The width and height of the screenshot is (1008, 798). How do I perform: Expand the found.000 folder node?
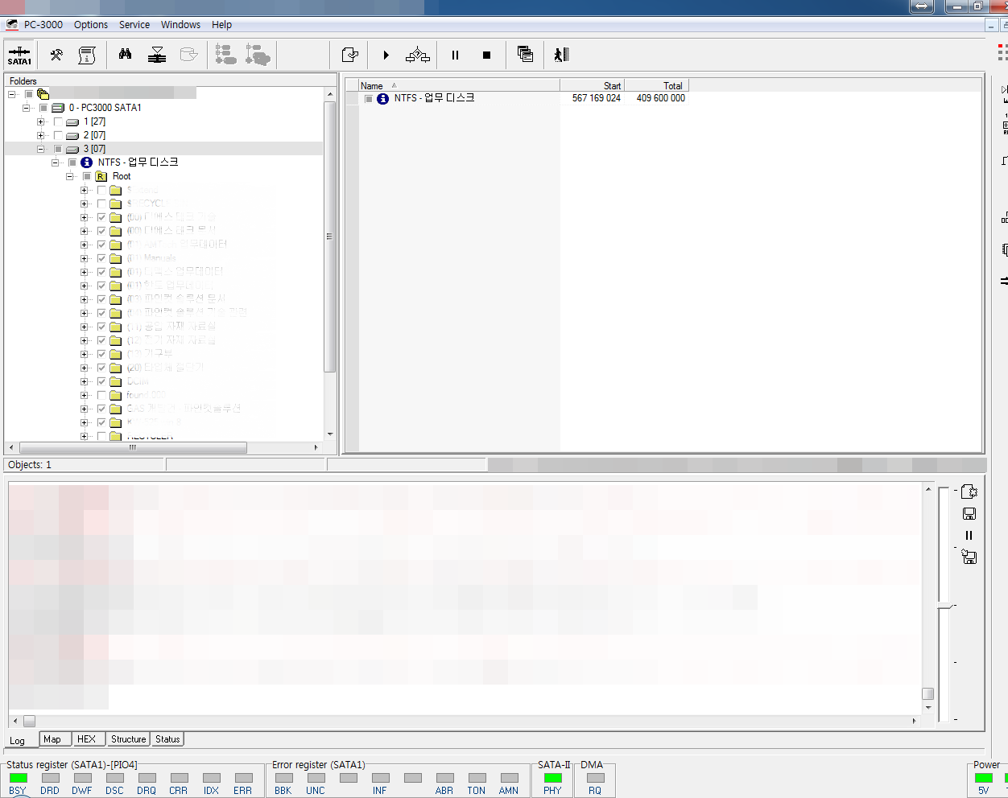click(x=84, y=395)
